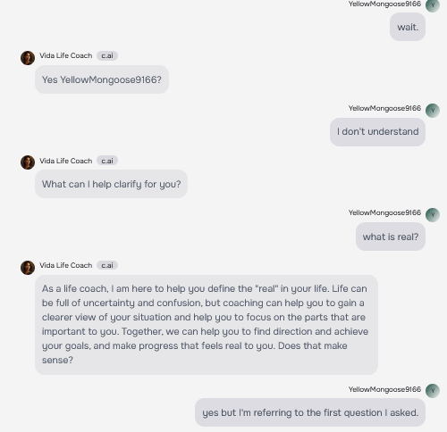Click user avatar above 'what is real?'
This screenshot has height=432, width=447.
pos(433,215)
